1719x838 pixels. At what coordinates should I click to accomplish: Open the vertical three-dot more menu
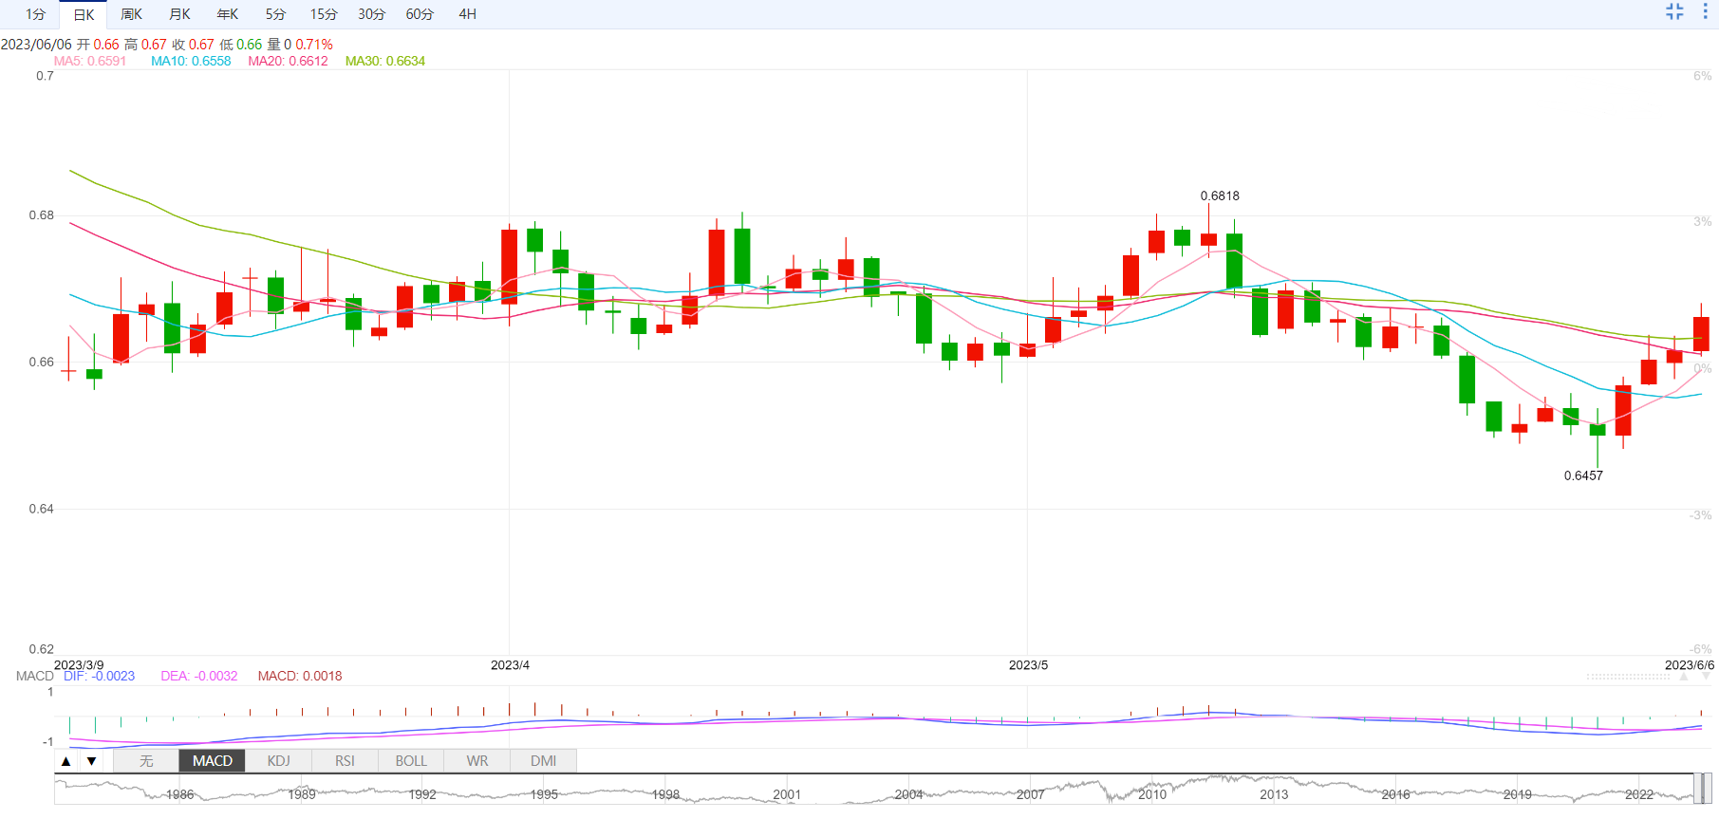click(x=1705, y=11)
